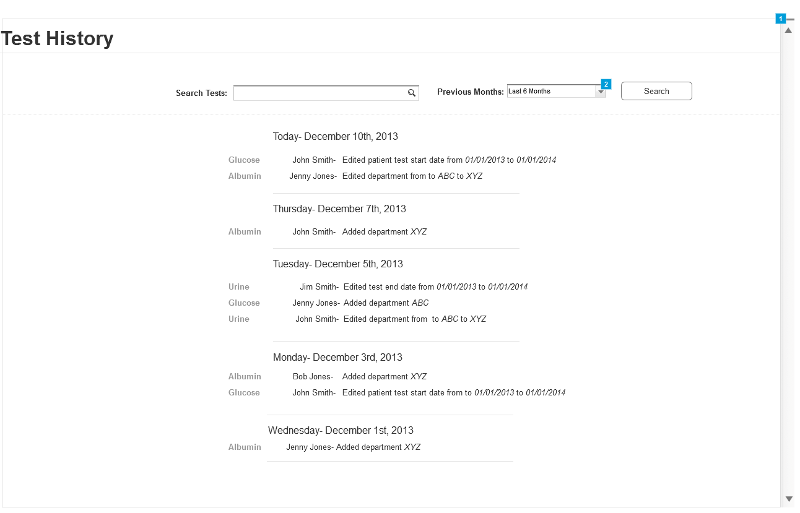This screenshot has width=800, height=513.
Task: Click the annotation marker 1 at top right
Action: click(x=780, y=18)
